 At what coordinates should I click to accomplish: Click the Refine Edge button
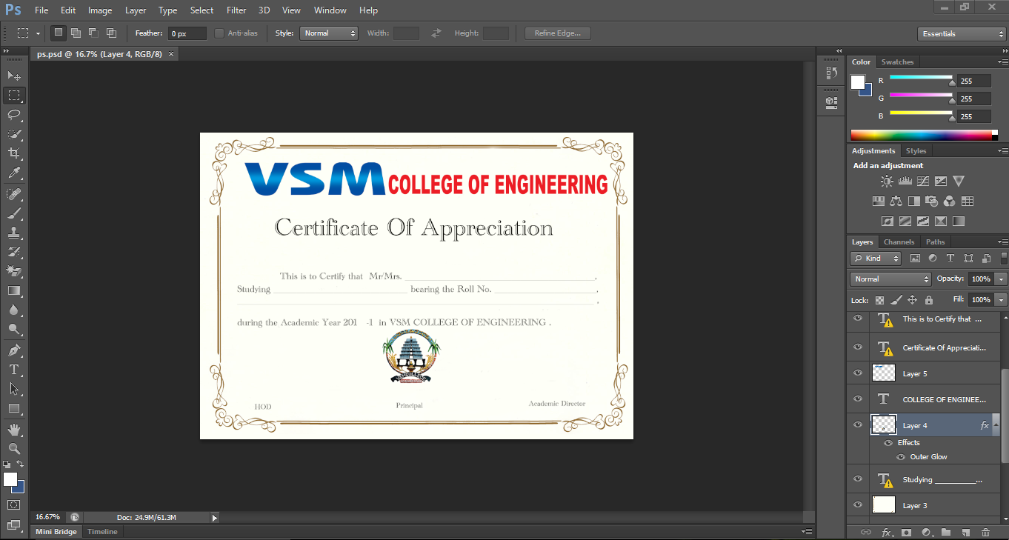(x=556, y=33)
